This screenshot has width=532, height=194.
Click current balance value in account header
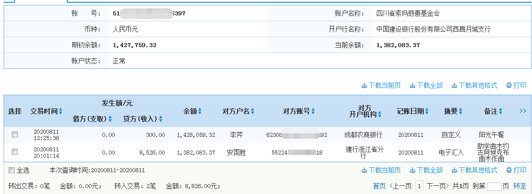click(398, 45)
